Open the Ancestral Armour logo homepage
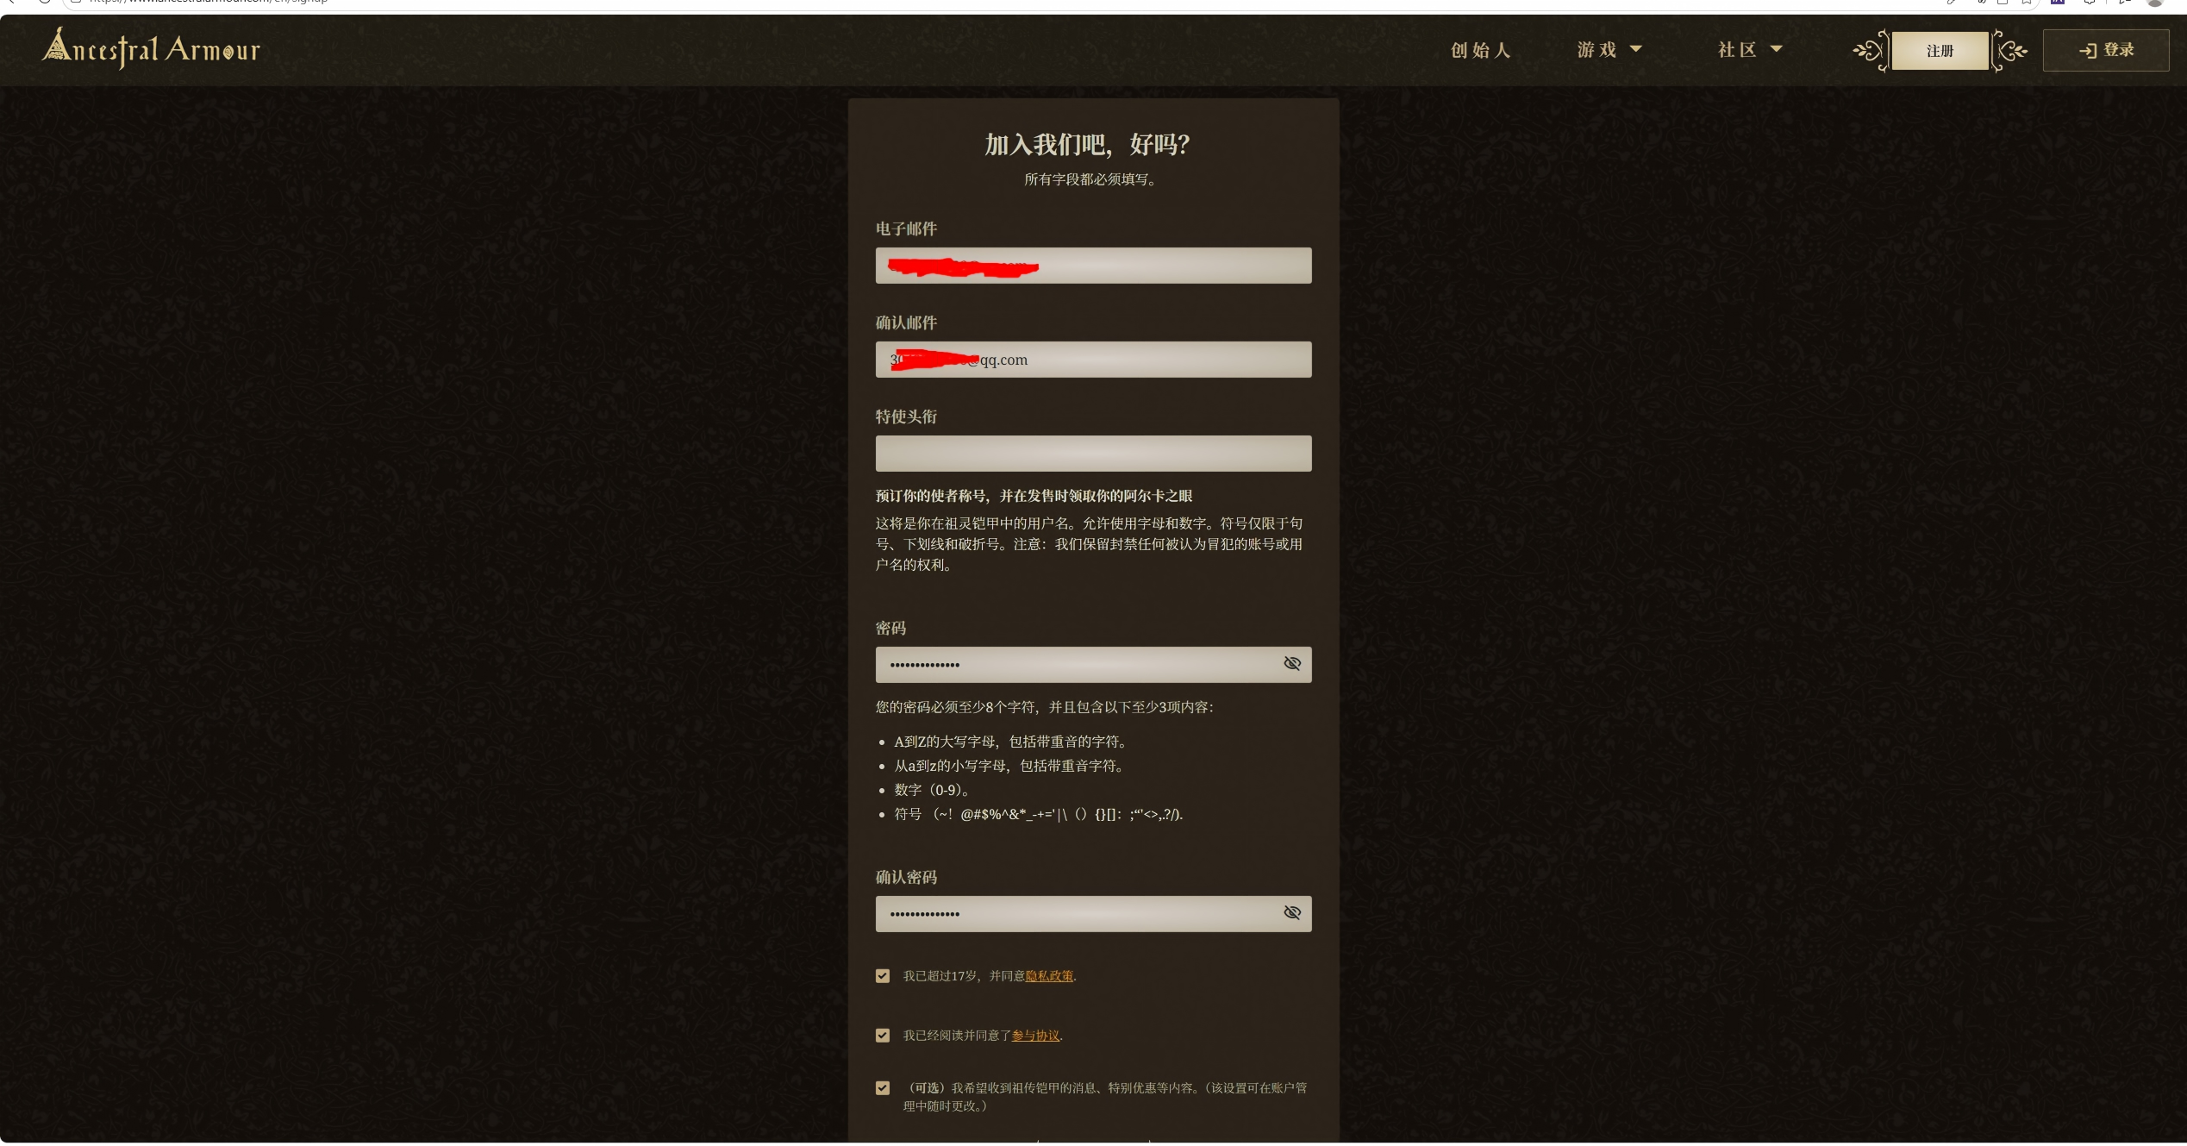 [x=152, y=48]
